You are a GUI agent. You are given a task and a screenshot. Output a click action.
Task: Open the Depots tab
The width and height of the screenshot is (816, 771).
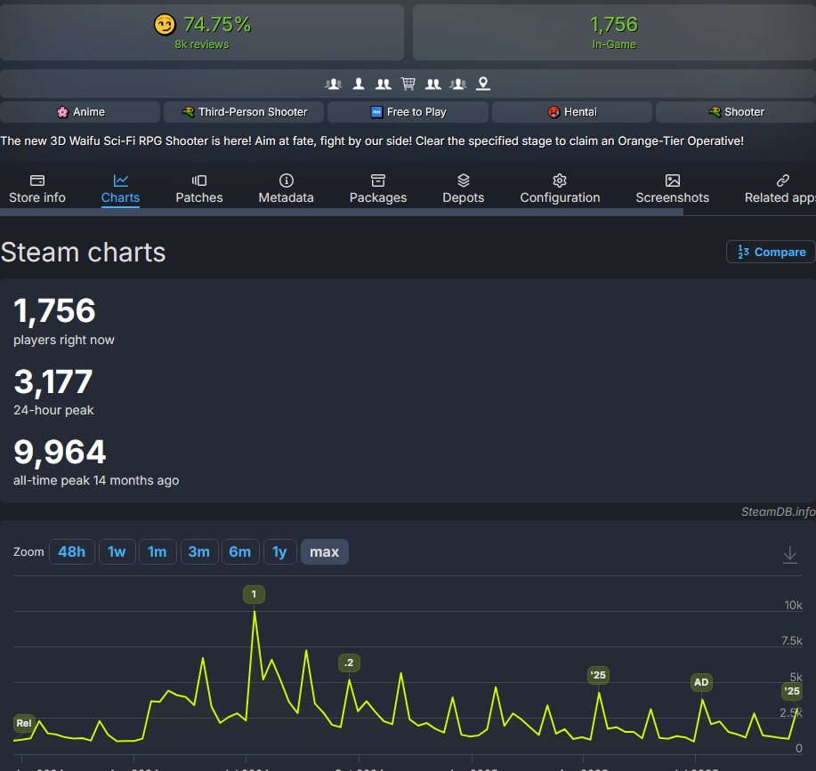coord(463,189)
